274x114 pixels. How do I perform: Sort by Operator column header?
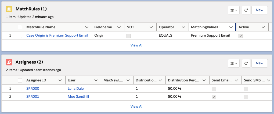pos(166,27)
